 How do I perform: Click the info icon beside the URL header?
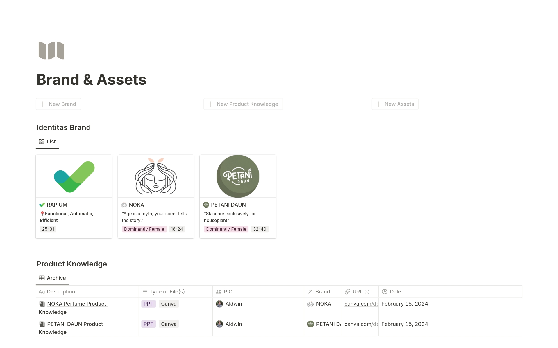click(x=367, y=292)
